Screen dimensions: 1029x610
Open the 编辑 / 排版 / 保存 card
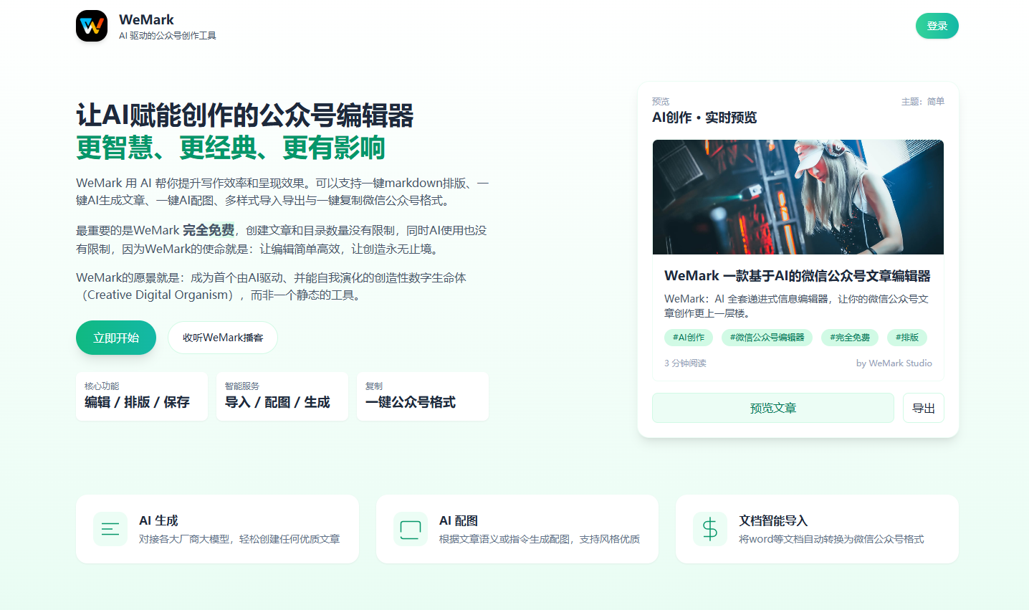(142, 396)
